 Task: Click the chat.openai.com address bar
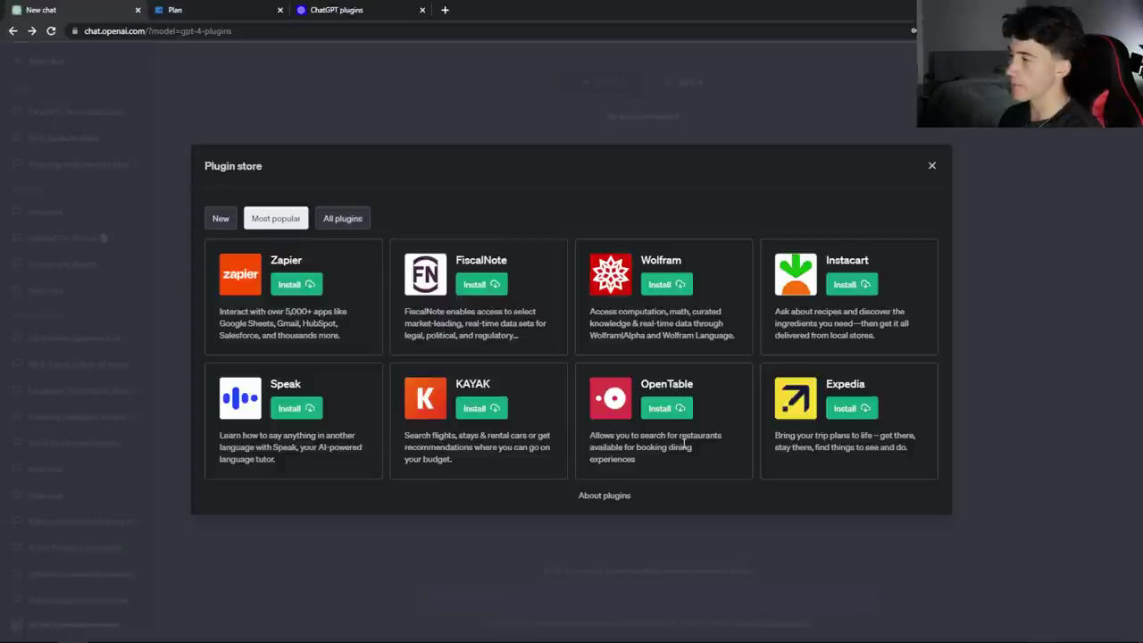click(491, 30)
